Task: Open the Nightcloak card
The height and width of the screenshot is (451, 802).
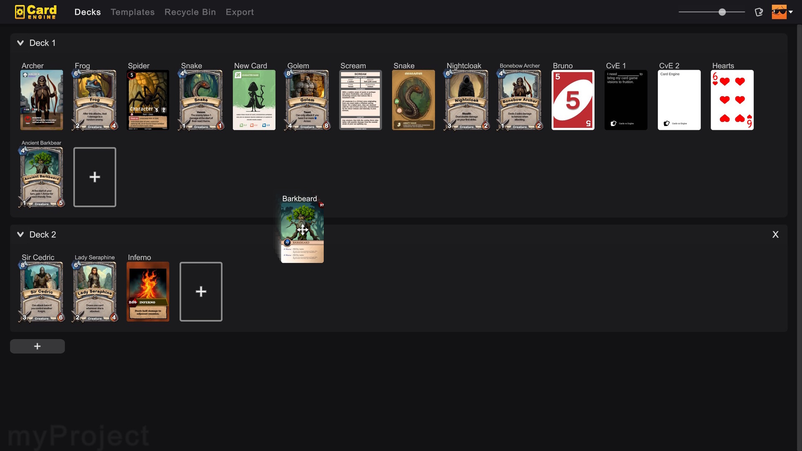Action: [466, 100]
